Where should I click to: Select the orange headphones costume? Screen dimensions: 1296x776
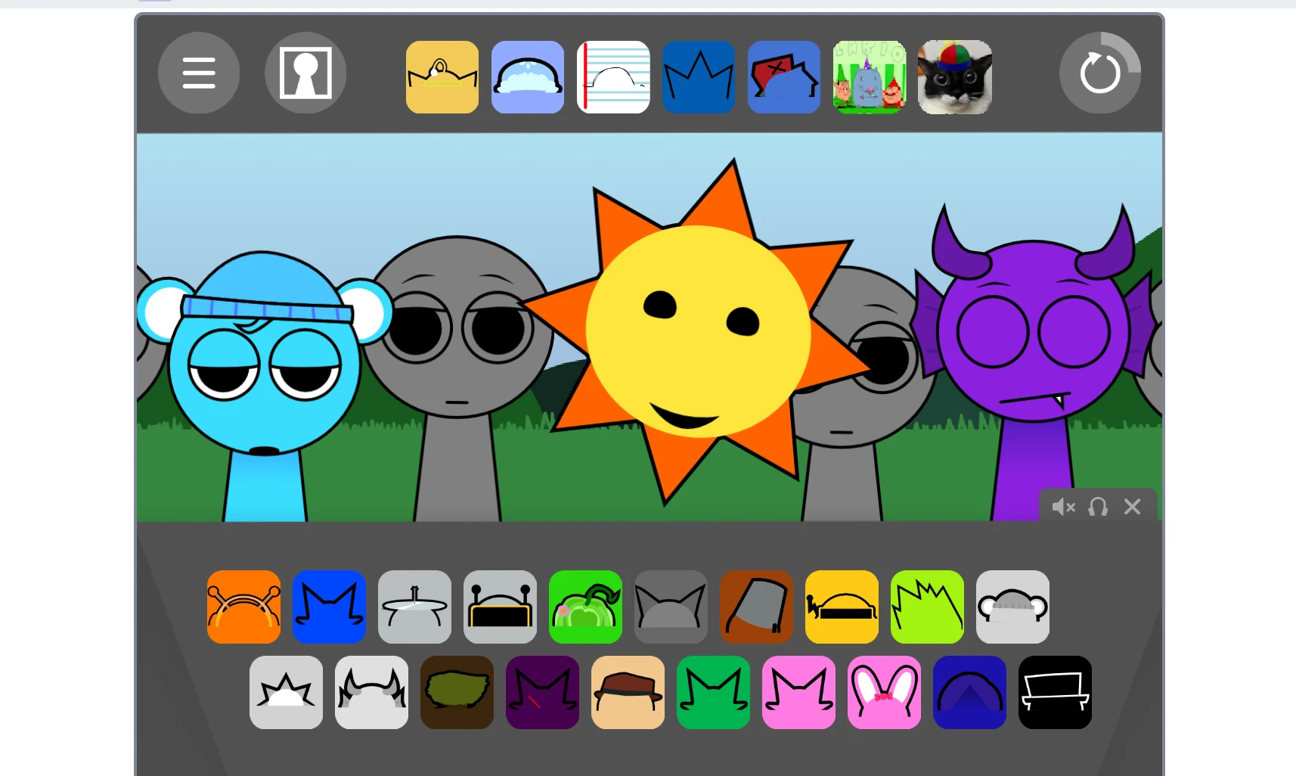pyautogui.click(x=243, y=607)
